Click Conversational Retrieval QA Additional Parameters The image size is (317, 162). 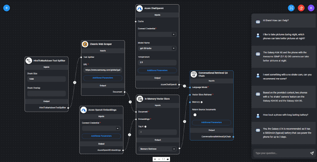click(211, 122)
